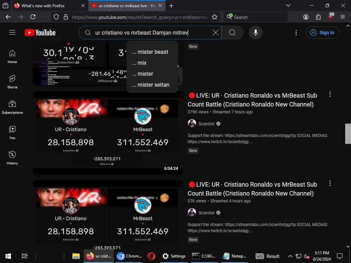The width and height of the screenshot is (351, 263).
Task: Select suggestion 'mister beast'
Action: click(152, 52)
